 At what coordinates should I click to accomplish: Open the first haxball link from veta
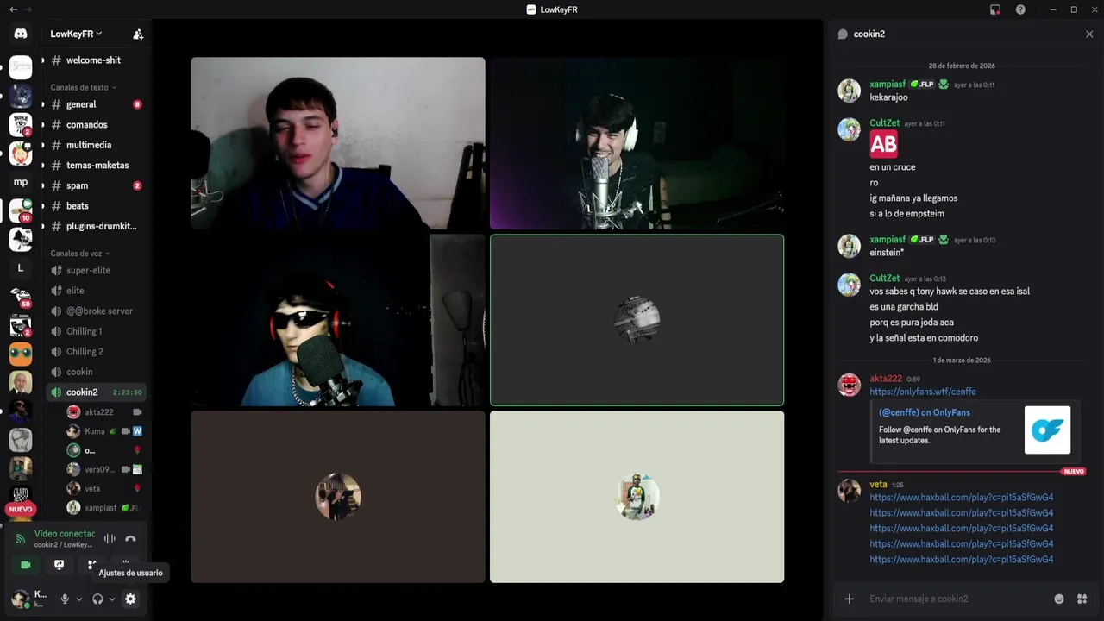(x=961, y=498)
